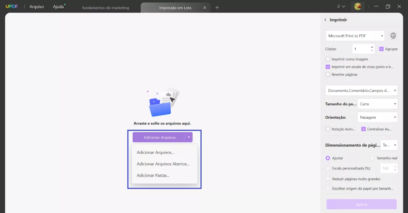Uncheck "Imprimir em escala de cinza"
Viewport: 408px width, 213px height.
pos(328,67)
